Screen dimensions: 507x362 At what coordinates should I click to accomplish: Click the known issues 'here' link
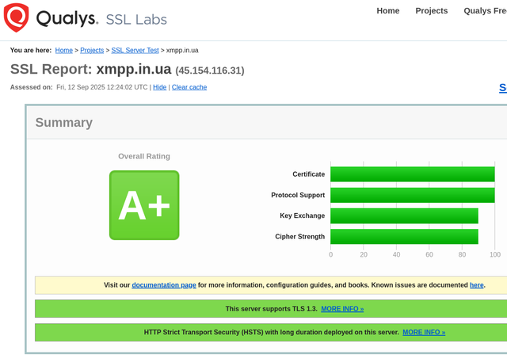[476, 285]
